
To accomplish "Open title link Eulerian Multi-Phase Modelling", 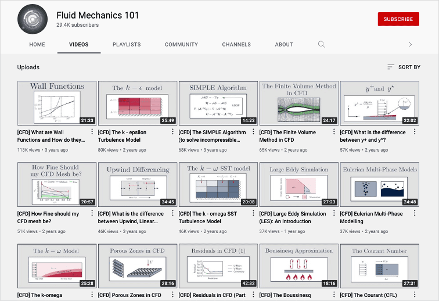I will click(x=371, y=217).
